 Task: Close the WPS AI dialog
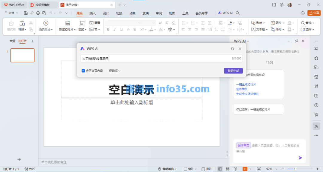tap(240, 49)
